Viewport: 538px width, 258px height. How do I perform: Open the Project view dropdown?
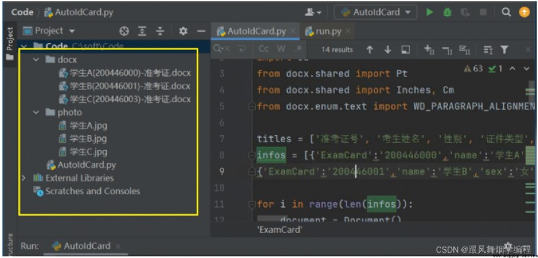pyautogui.click(x=48, y=31)
